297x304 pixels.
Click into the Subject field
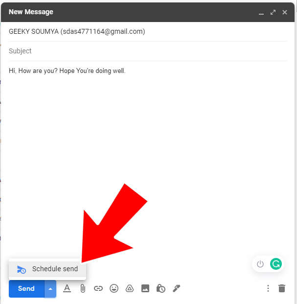[148, 51]
